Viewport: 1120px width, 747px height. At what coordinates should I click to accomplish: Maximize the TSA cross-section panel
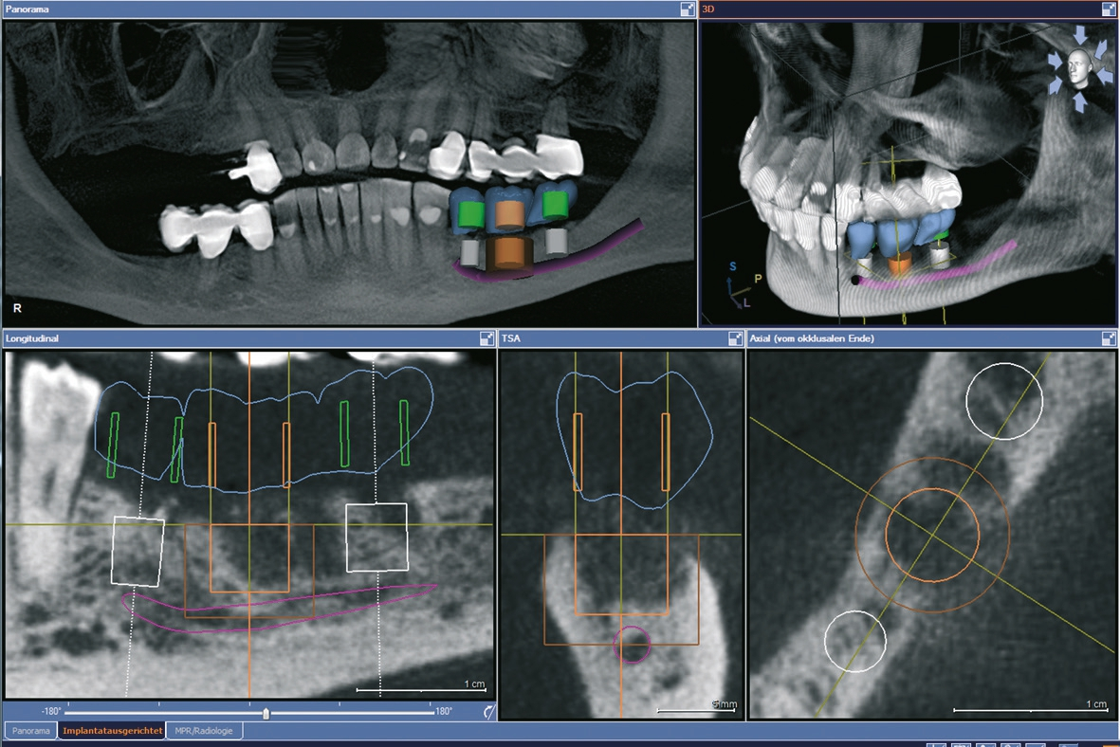[735, 338]
